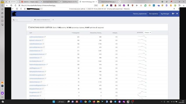
Task: Show hidden tray icons with the chevron
Action: (162, 102)
